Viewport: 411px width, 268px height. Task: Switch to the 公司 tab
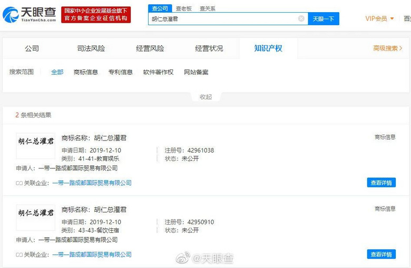coord(32,48)
